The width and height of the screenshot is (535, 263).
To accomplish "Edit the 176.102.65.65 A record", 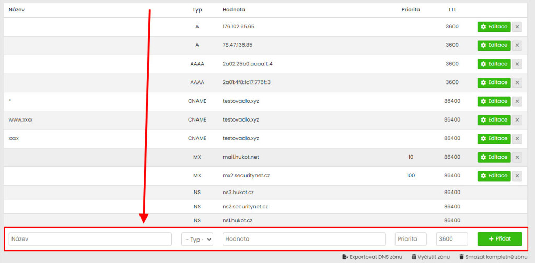I will [x=494, y=27].
